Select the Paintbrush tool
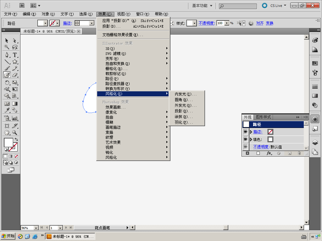The height and width of the screenshot is (241, 322). 7,68
